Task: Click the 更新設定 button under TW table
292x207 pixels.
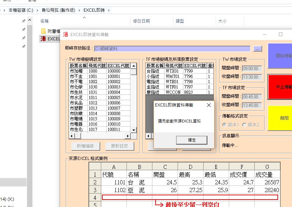Action: coord(120,146)
